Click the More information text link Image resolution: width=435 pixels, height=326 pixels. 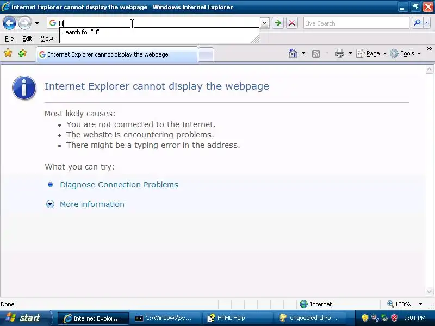pyautogui.click(x=92, y=204)
